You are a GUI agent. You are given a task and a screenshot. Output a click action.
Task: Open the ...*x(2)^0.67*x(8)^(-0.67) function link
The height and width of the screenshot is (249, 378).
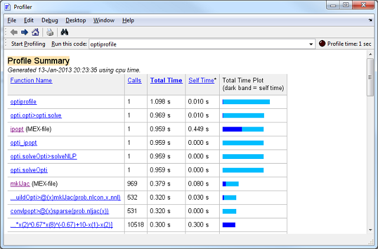tap(61, 225)
